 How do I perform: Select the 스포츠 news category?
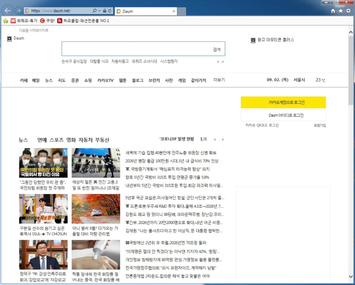pos(57,140)
